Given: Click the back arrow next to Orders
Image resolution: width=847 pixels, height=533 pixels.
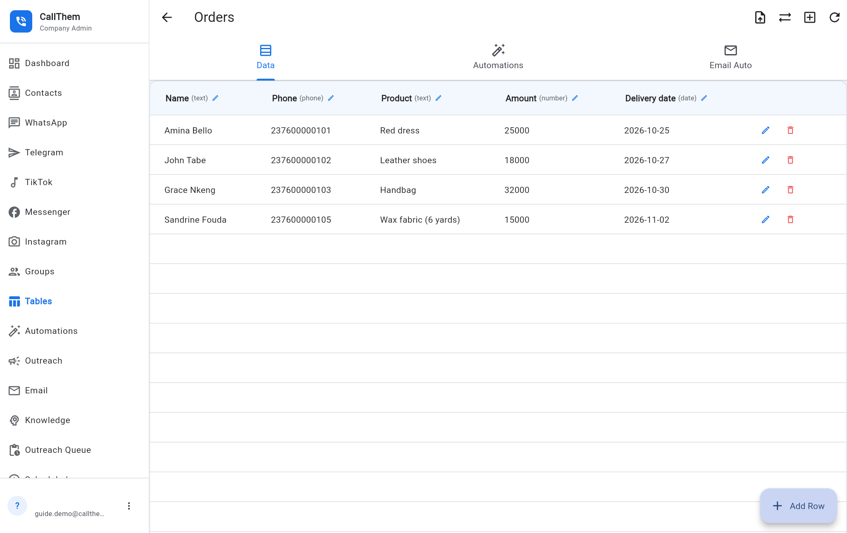Looking at the screenshot, I should click(x=167, y=17).
